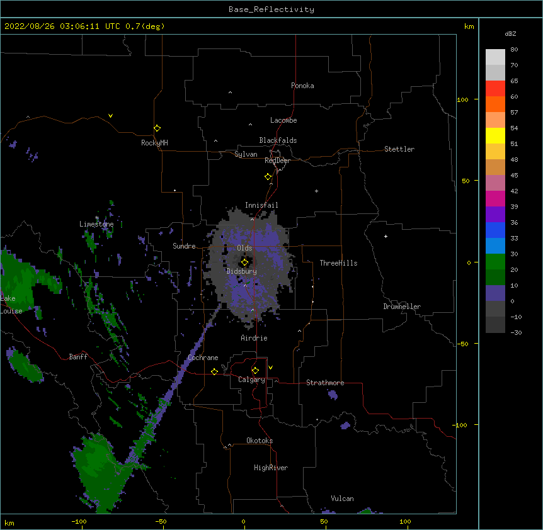Click the Sundre city label
Screen dimensions: 543x530
(184, 246)
